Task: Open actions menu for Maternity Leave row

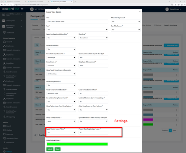Action: coord(177,120)
